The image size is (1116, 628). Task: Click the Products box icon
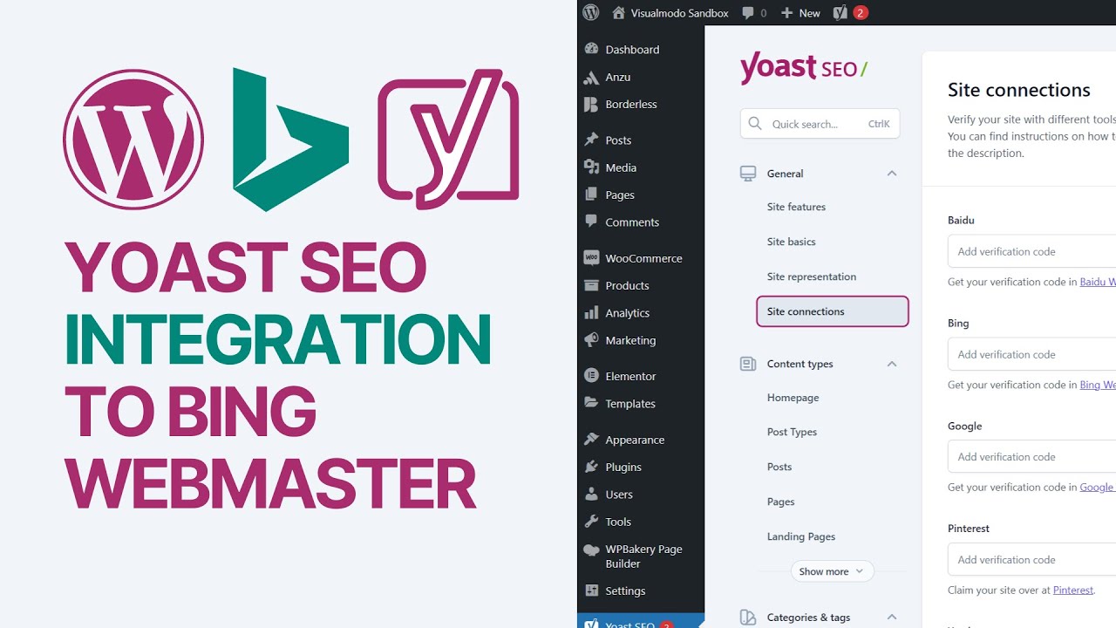click(x=591, y=285)
